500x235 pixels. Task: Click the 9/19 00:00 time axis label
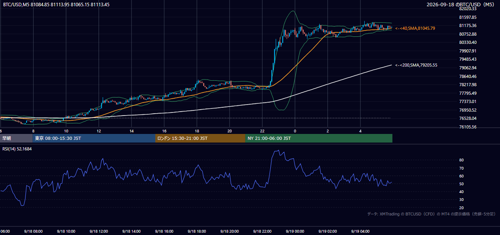(x=295, y=231)
